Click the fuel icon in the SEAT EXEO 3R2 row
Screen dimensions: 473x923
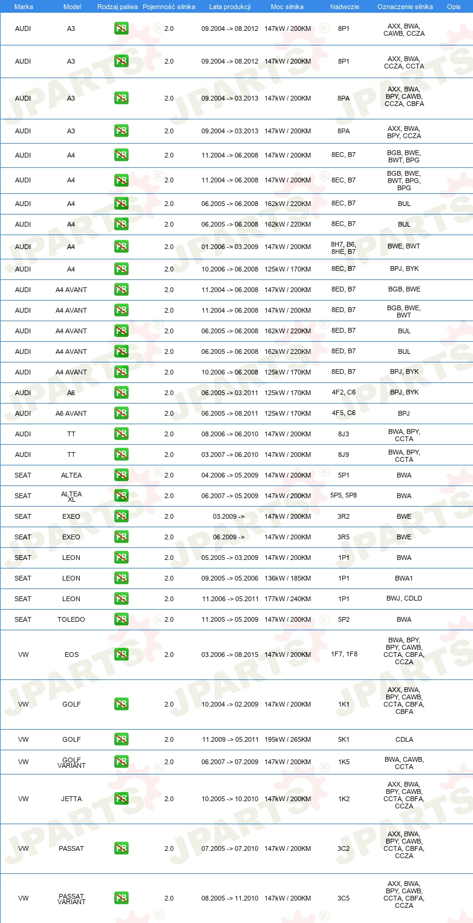tap(121, 516)
